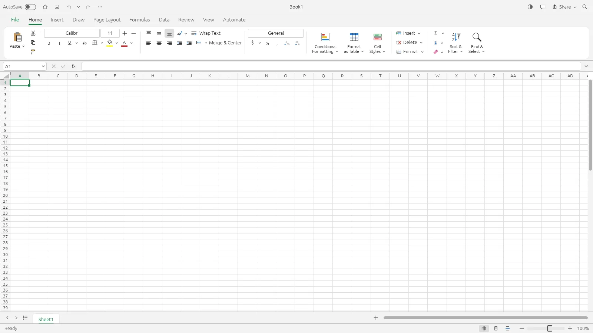Viewport: 593px width, 333px height.
Task: Open the Comments icon
Action: coord(543,7)
